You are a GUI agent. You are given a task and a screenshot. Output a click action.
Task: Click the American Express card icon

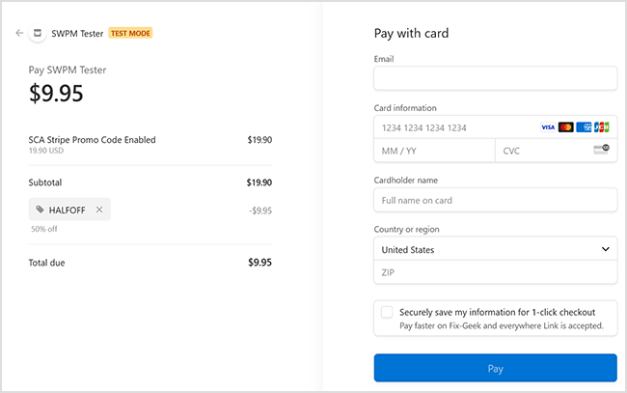[584, 127]
